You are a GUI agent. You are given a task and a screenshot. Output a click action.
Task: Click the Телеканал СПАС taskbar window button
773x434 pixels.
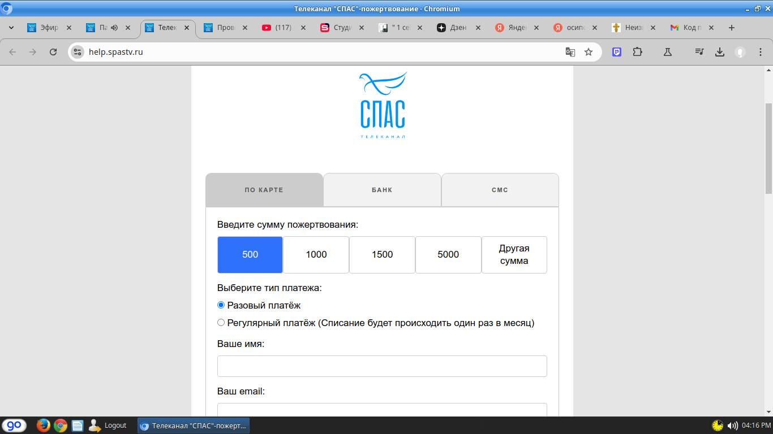tap(194, 426)
